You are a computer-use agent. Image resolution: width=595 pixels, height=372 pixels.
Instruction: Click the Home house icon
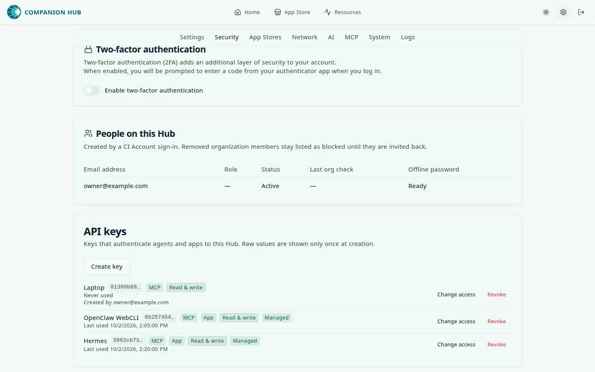point(238,12)
